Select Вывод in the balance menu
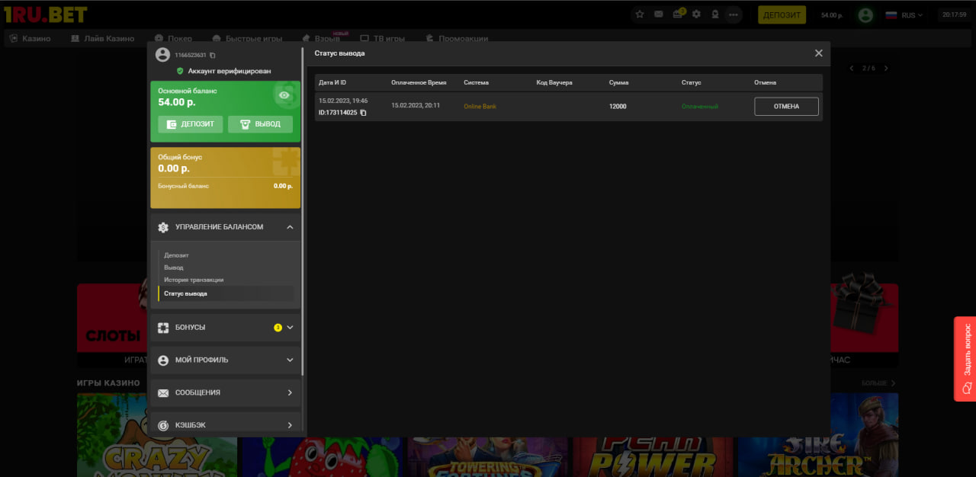Viewport: 976px width, 477px height. click(174, 267)
